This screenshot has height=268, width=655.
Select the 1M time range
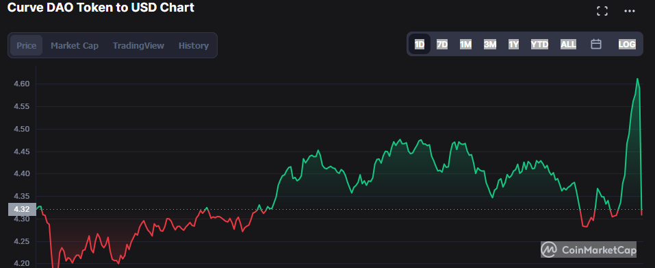pyautogui.click(x=465, y=45)
